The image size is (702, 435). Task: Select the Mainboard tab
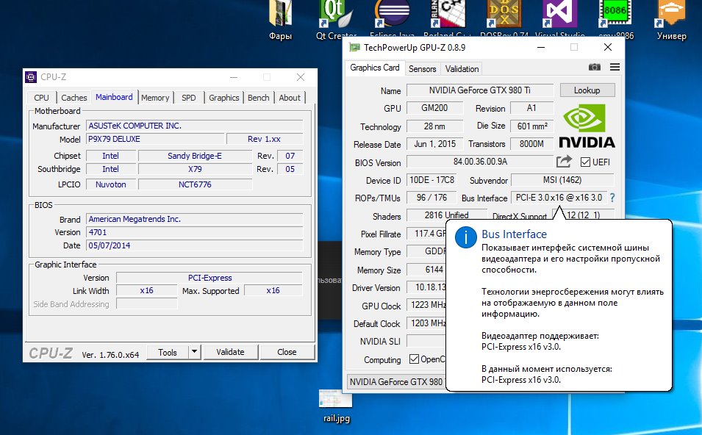click(x=114, y=97)
